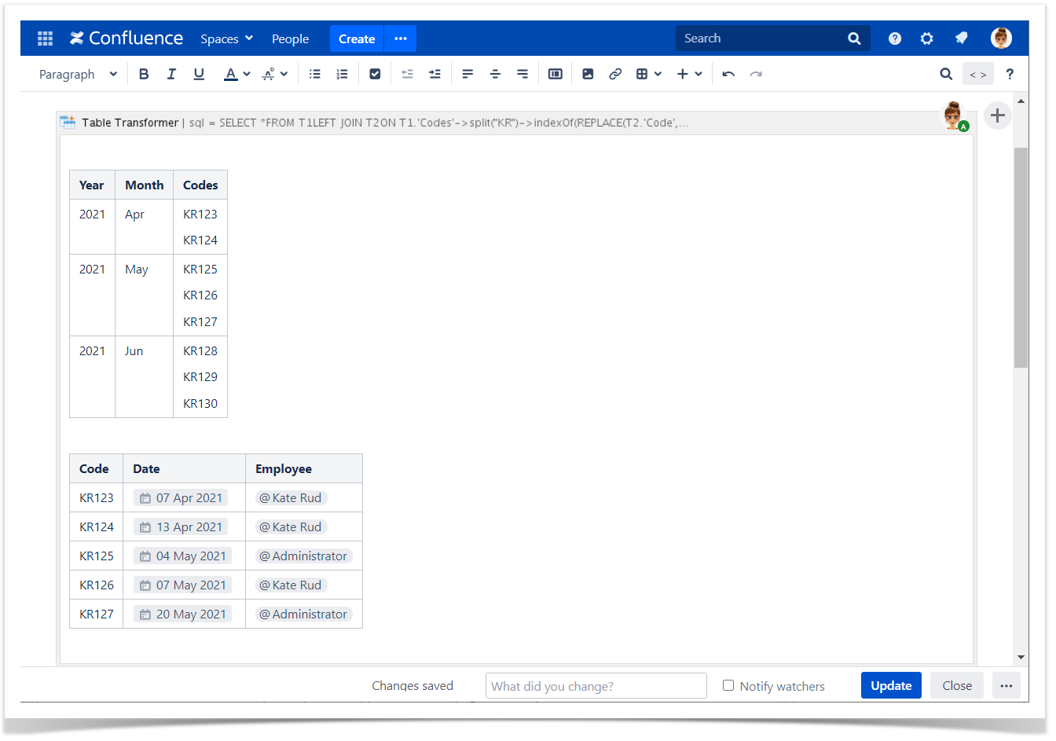Go to the People page

290,39
